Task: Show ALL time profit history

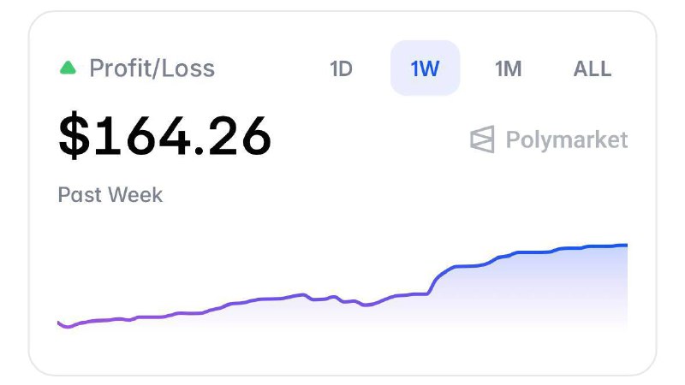Action: [592, 68]
